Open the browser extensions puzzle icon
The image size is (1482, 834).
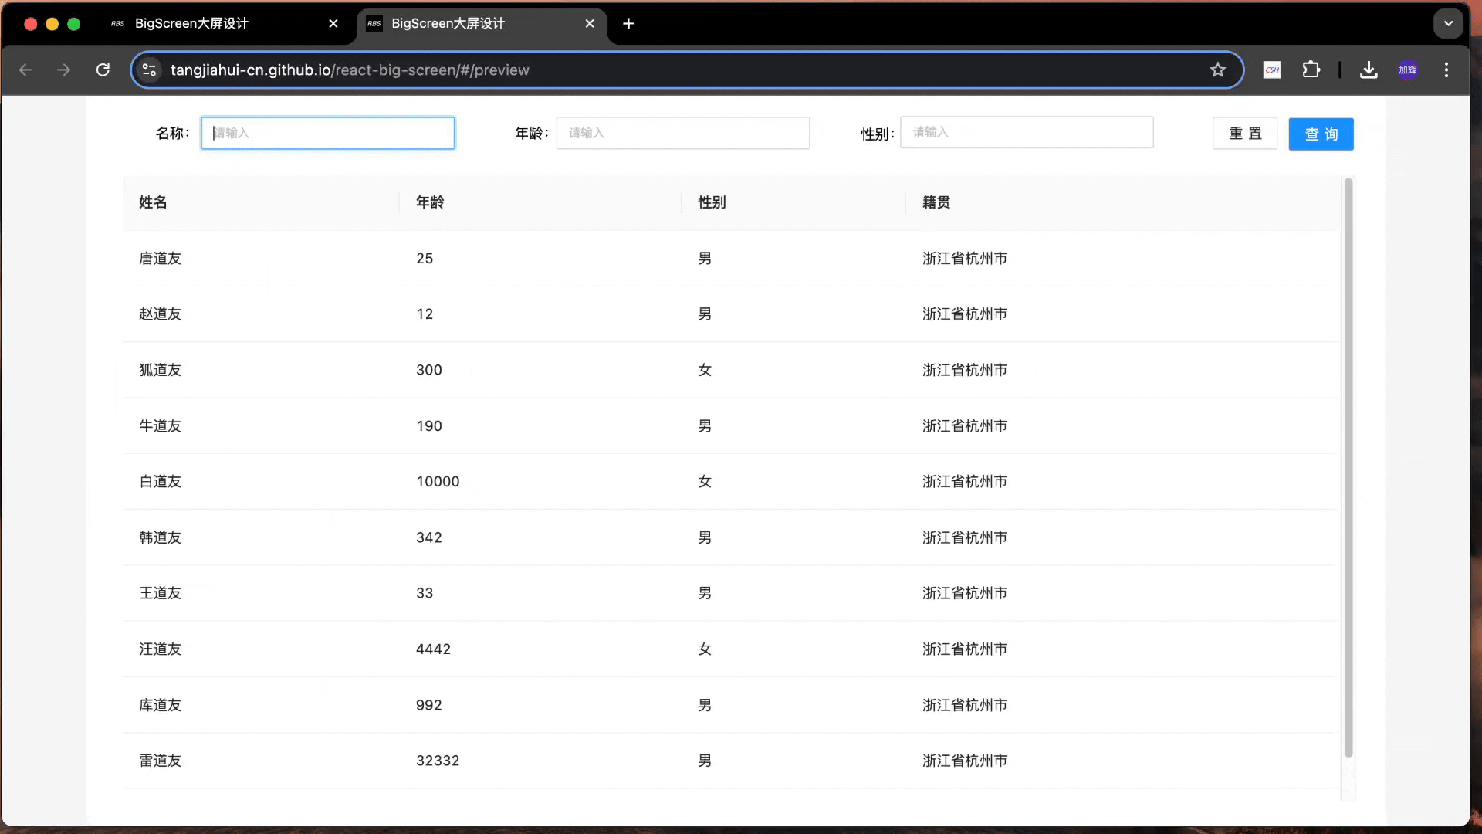(1311, 69)
